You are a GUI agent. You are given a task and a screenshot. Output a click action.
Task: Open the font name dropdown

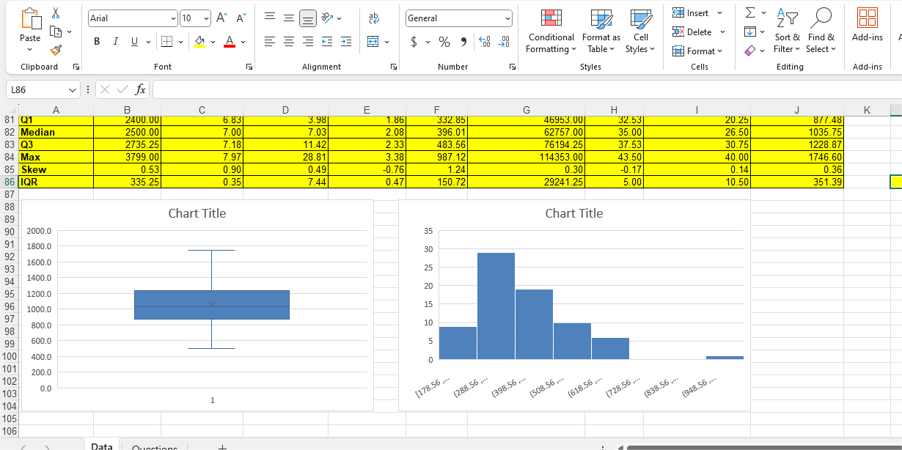[x=173, y=18]
